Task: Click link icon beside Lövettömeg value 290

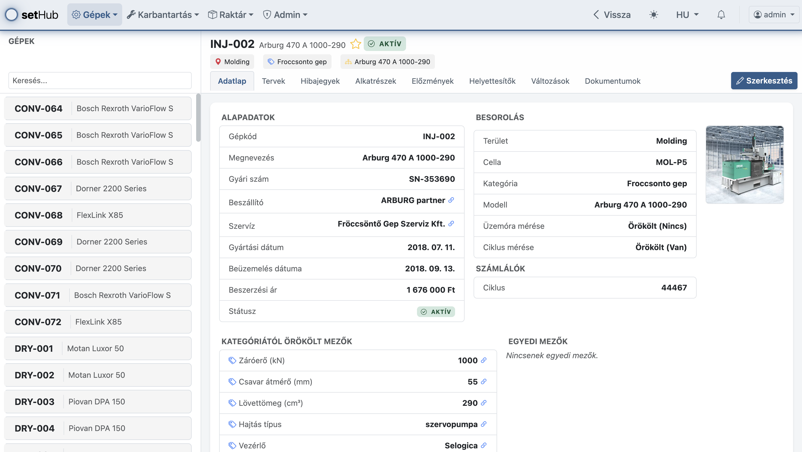Action: 483,403
